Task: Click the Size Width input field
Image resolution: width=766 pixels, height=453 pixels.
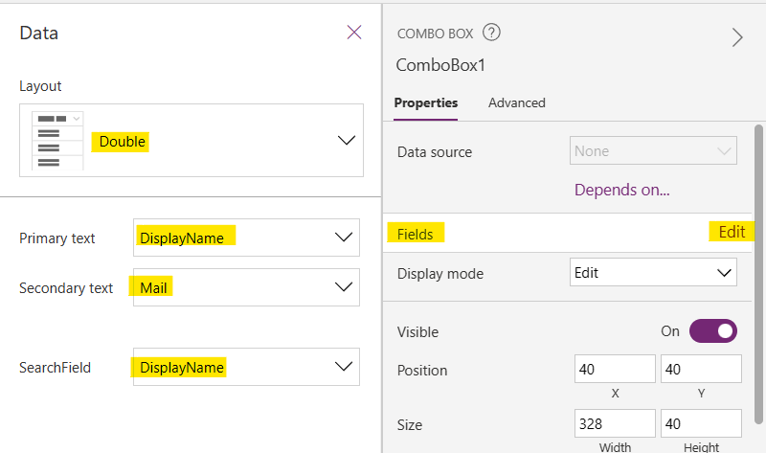Action: [x=615, y=423]
